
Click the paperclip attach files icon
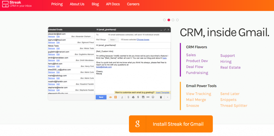tap(128, 97)
